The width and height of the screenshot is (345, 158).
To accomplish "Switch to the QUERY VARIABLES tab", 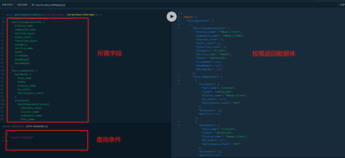I will tap(13, 127).
